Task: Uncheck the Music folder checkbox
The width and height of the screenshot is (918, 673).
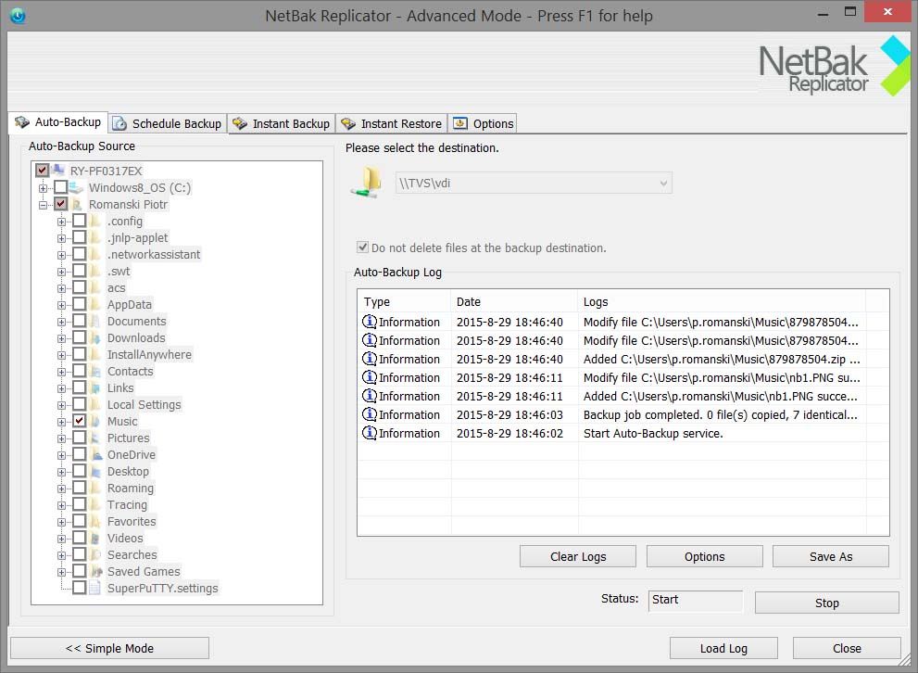Action: [79, 421]
